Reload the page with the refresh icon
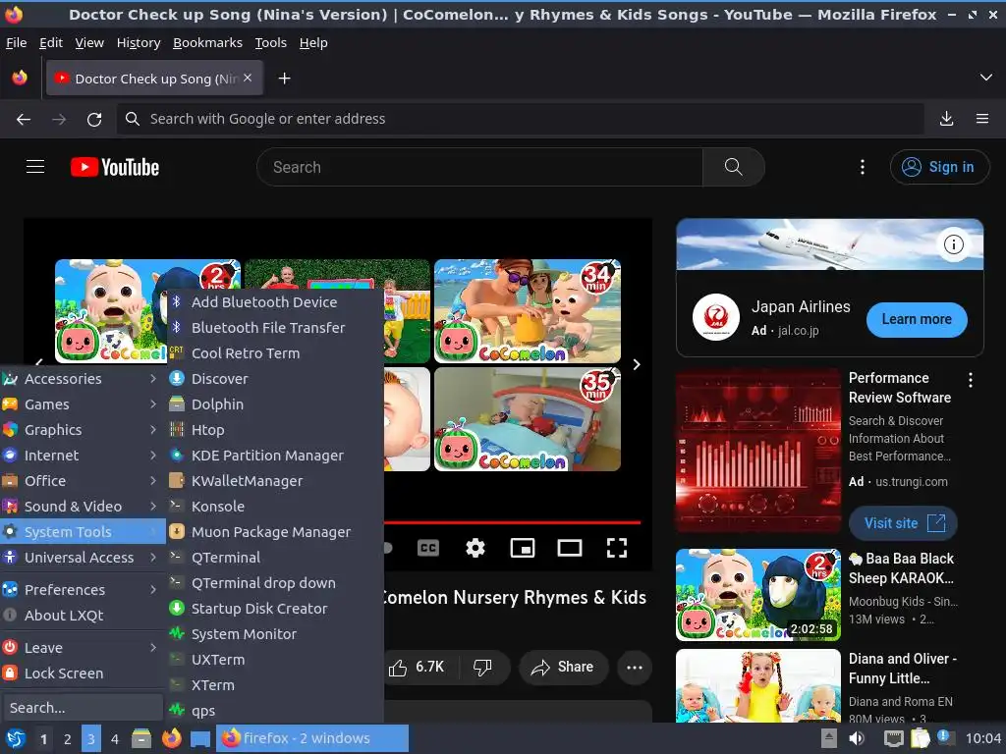Screen dimensions: 1006x754 click(x=94, y=119)
